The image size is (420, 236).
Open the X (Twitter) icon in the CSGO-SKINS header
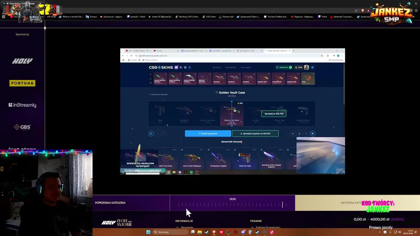click(x=189, y=67)
